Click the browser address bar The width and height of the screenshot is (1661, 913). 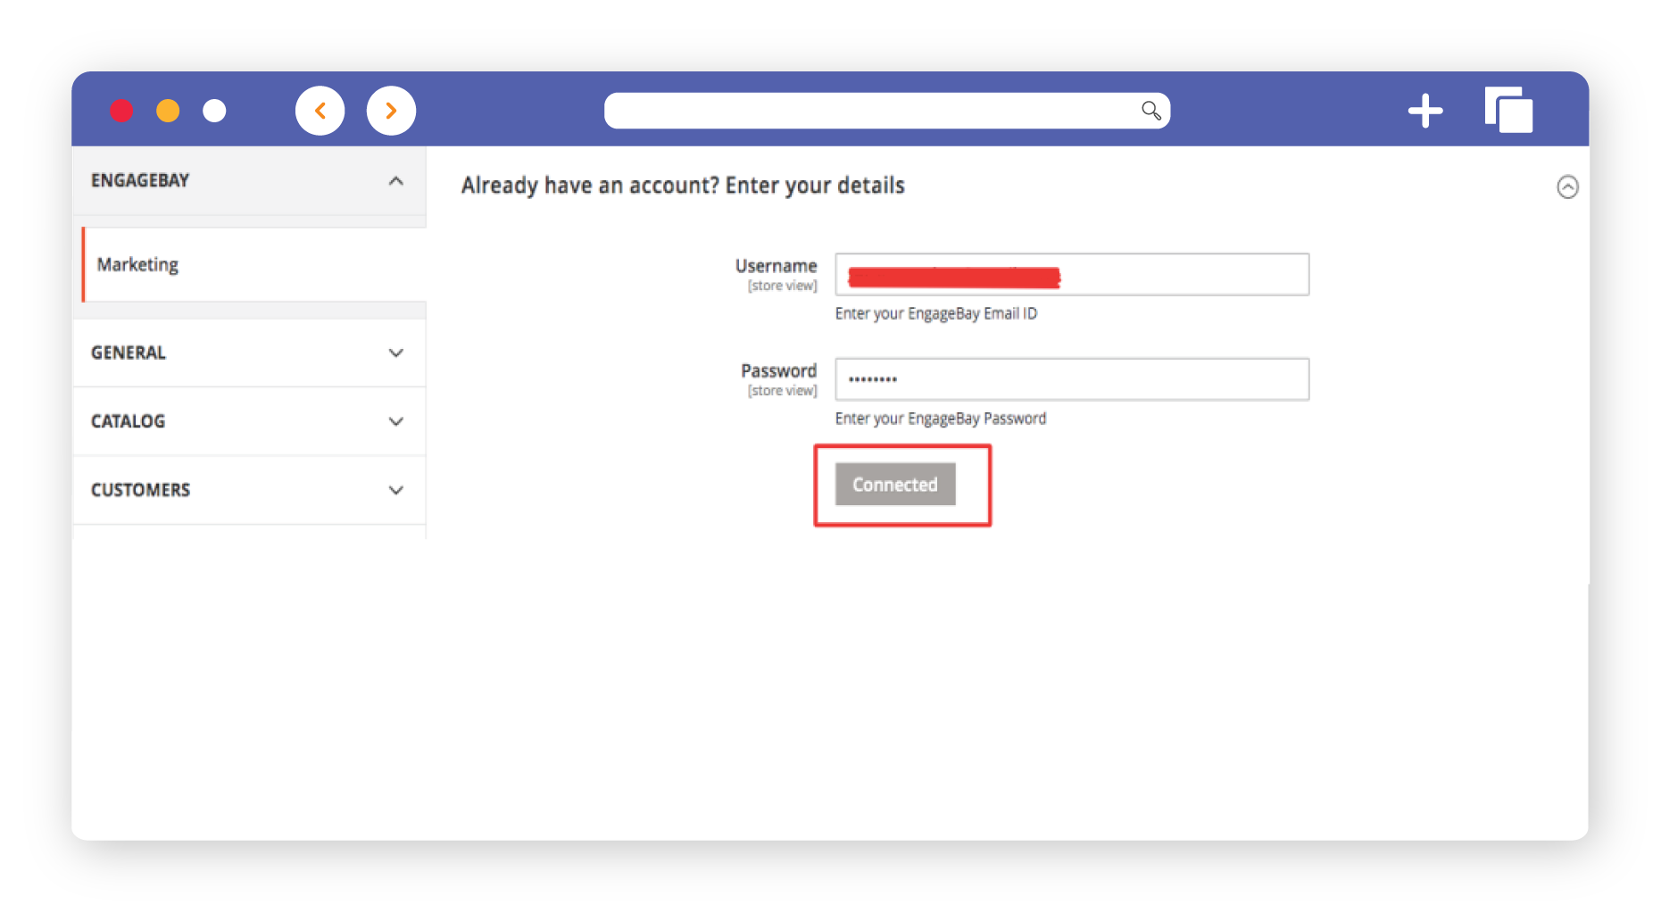coord(866,111)
